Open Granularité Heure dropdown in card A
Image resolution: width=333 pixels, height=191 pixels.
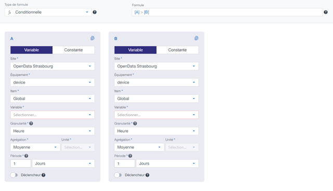click(x=53, y=131)
